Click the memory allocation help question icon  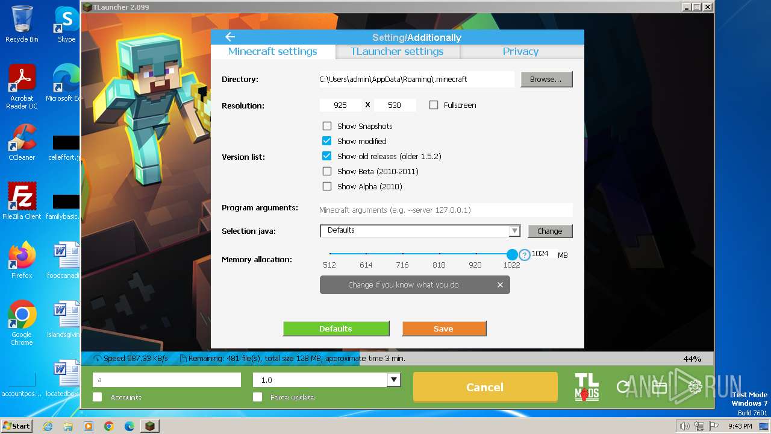pyautogui.click(x=525, y=255)
